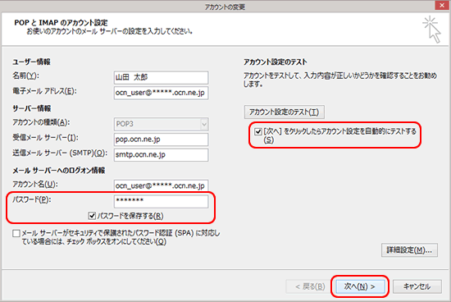Image resolution: width=451 pixels, height=302 pixels.
Task: Click the ユーザー情報 section heading
Action: [31, 62]
